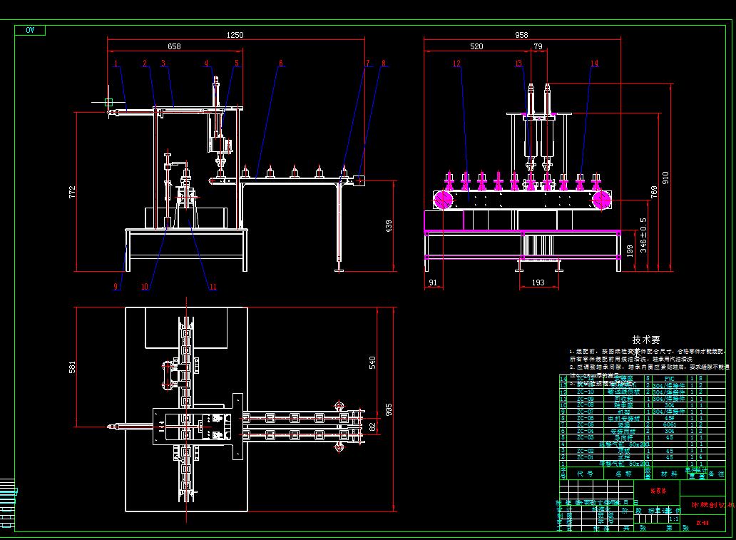Screen dimensions: 736x540
Task: Click the A0 sheet size label
Action: pos(29,31)
